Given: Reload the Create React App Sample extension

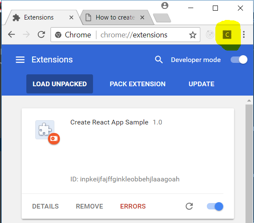Looking at the screenshot, I should pyautogui.click(x=189, y=206).
